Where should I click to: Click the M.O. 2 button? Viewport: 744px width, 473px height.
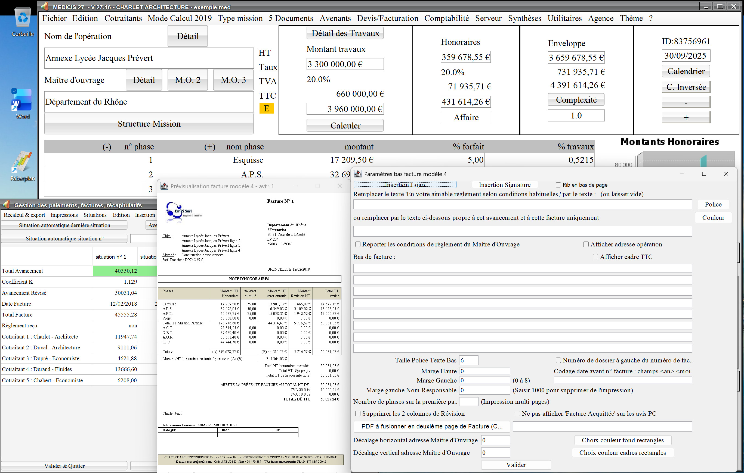tap(187, 80)
